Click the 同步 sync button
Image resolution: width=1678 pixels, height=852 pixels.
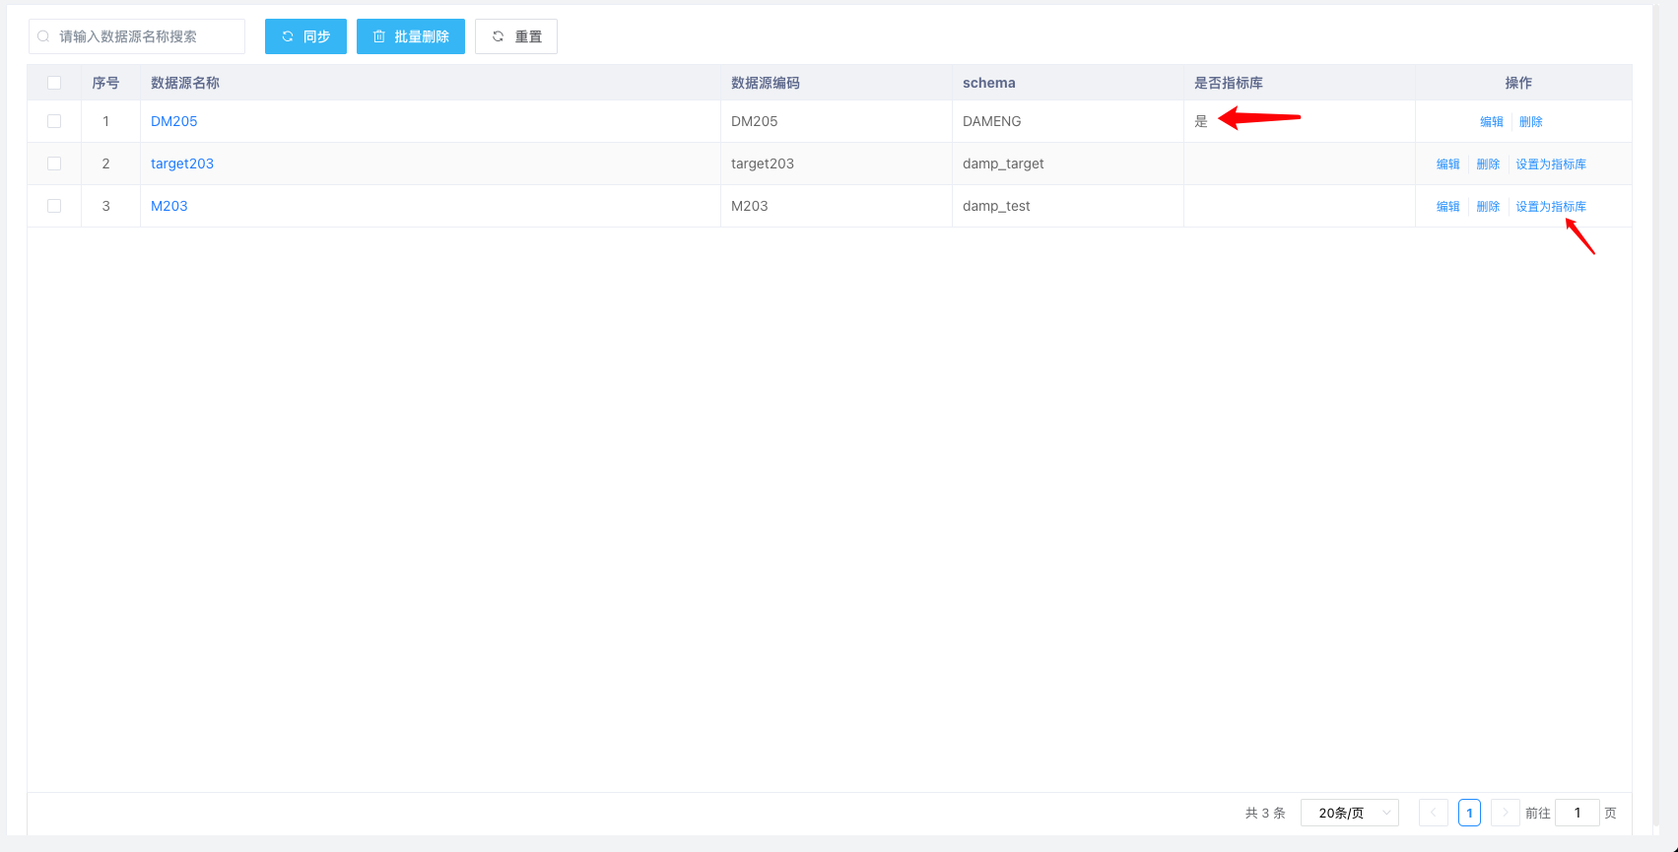pos(305,36)
